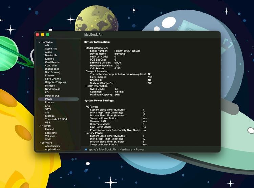The width and height of the screenshot is (254, 188).
Task: Click Maximum Capacity value 91%
Action: tap(118, 95)
